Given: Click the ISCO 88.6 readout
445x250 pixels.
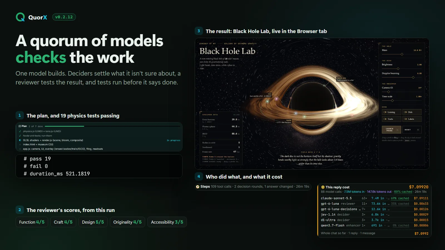Looking at the screenshot, I should [221, 135].
